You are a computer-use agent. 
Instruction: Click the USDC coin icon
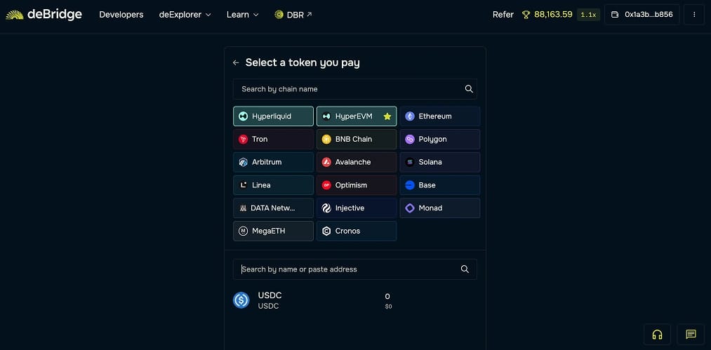pos(241,300)
